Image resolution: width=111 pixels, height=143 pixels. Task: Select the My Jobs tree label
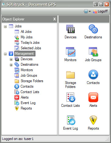coord(27,37)
